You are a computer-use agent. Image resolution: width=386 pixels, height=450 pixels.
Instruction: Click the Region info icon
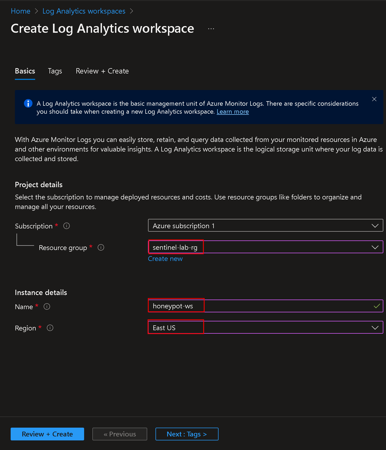[50, 328]
